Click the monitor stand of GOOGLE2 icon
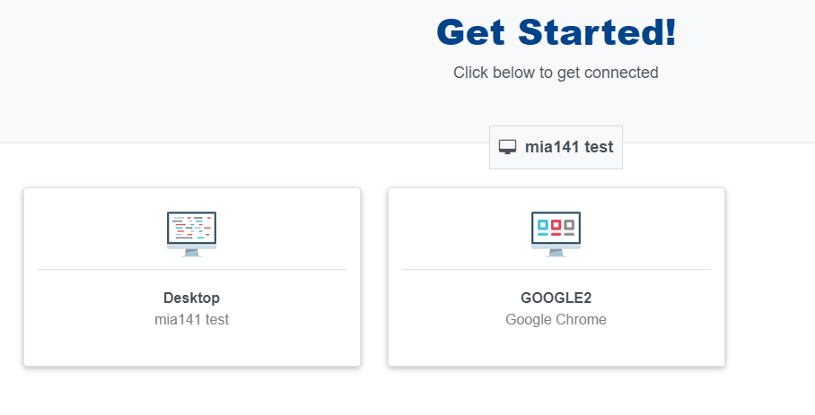Viewport: 815px width, 415px height. (x=556, y=253)
